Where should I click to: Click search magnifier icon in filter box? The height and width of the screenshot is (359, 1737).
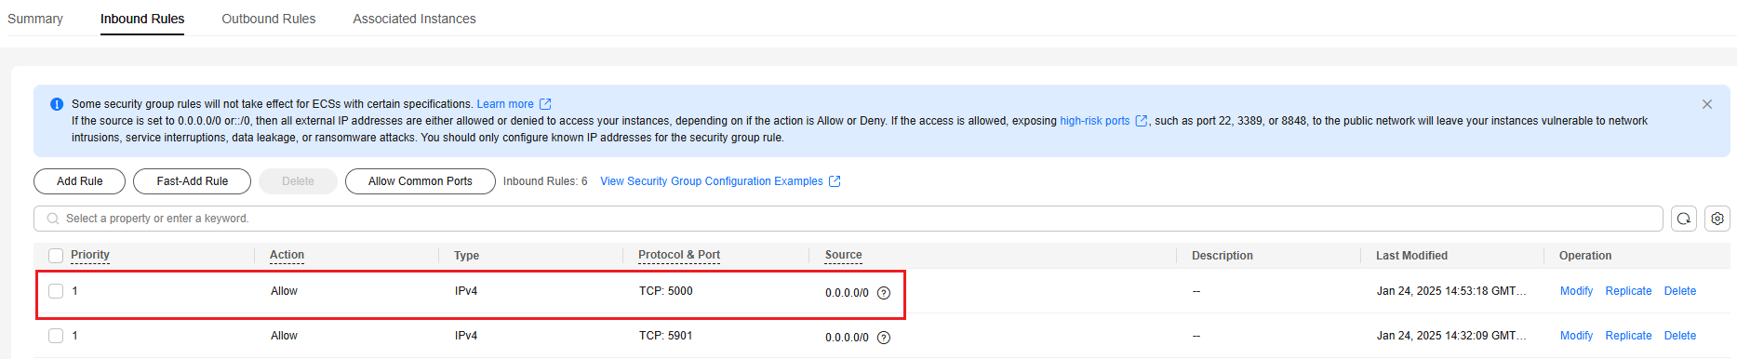tap(53, 219)
